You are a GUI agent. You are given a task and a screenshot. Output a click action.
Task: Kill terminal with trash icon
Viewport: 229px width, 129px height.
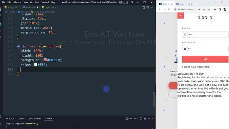coord(145,119)
